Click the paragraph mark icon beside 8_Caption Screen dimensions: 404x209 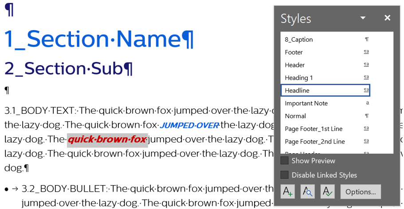click(367, 39)
